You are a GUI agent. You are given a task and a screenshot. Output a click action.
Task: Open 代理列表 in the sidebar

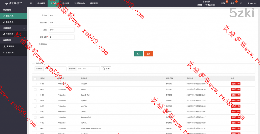pos(10,34)
